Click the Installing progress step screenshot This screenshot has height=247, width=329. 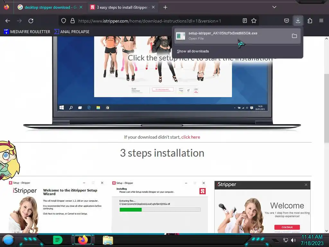point(160,207)
